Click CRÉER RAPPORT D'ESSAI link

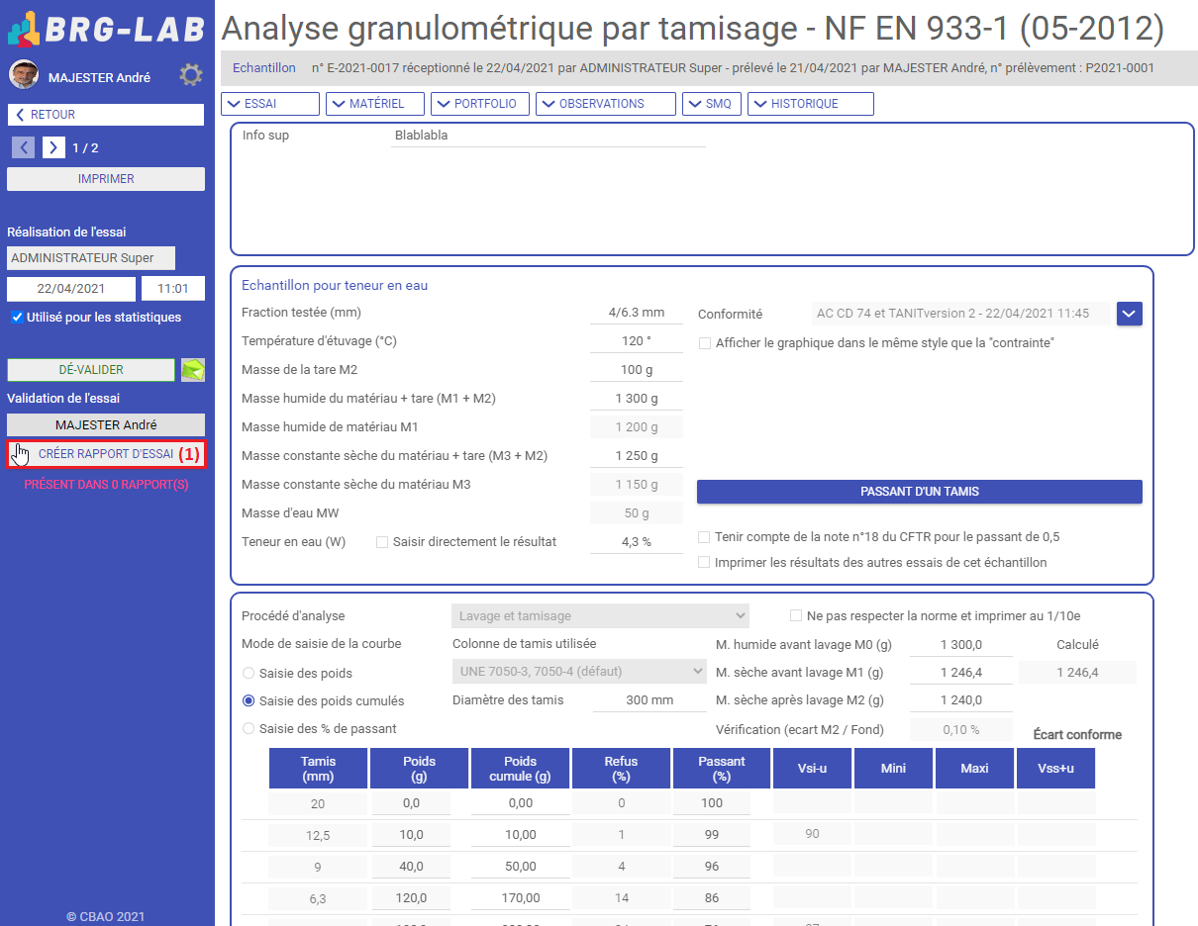pyautogui.click(x=106, y=454)
